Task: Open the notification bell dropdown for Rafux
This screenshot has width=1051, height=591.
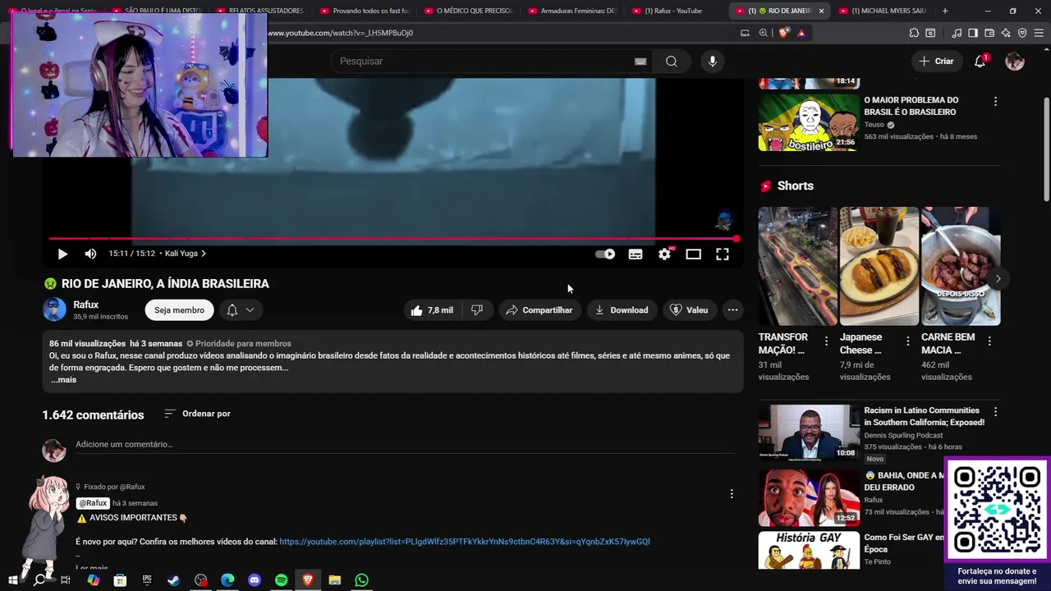Action: pos(241,309)
